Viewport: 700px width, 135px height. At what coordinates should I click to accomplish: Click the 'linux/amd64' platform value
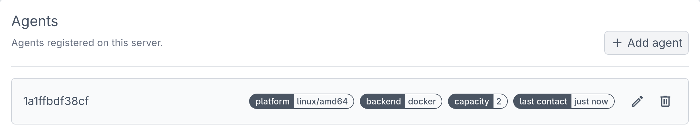[322, 101]
